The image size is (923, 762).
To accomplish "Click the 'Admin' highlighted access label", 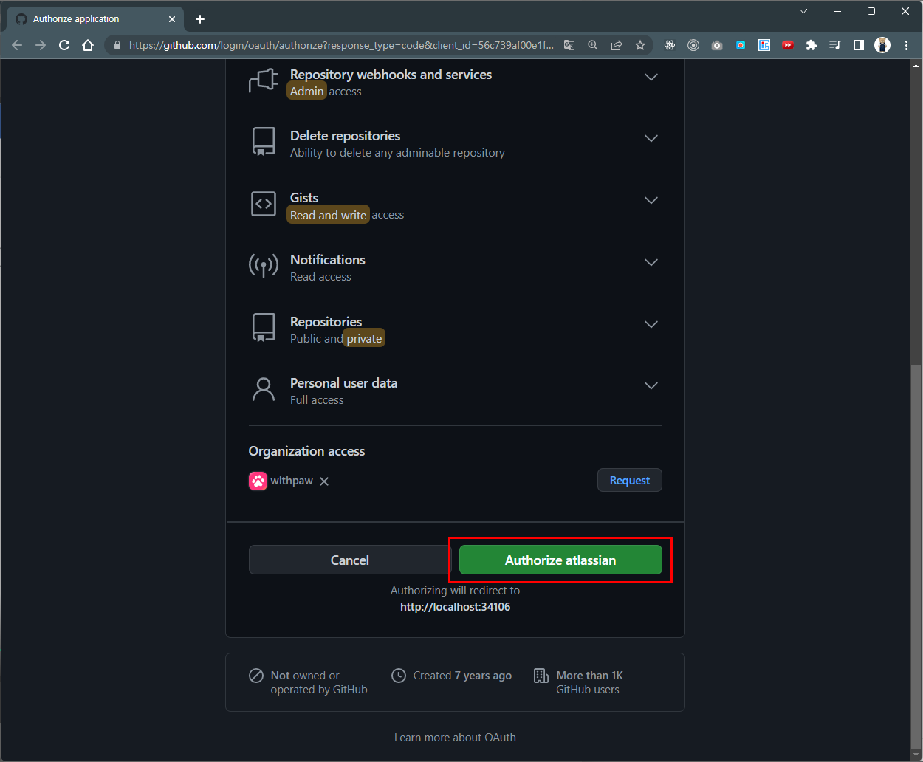I will click(x=307, y=92).
